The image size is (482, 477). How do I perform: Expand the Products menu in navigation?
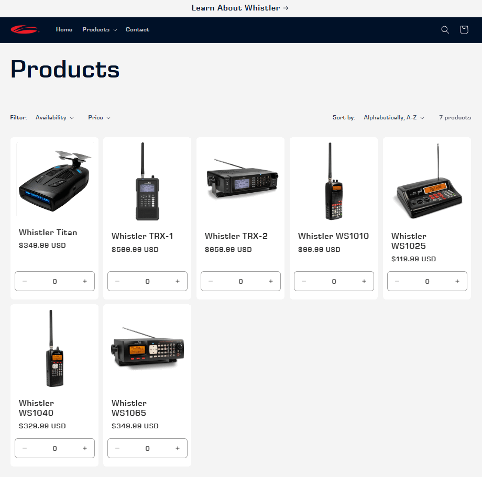[100, 29]
